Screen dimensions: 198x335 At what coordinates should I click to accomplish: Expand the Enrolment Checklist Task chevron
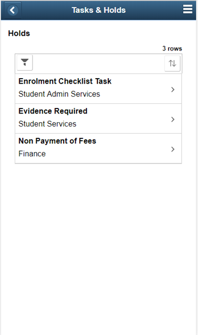[173, 90]
